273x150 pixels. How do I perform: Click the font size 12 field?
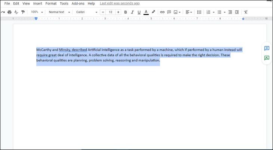tap(110, 12)
